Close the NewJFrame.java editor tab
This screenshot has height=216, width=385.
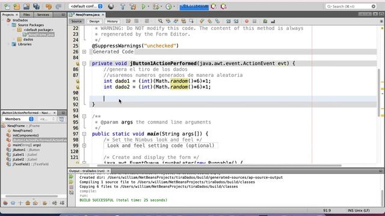103,14
